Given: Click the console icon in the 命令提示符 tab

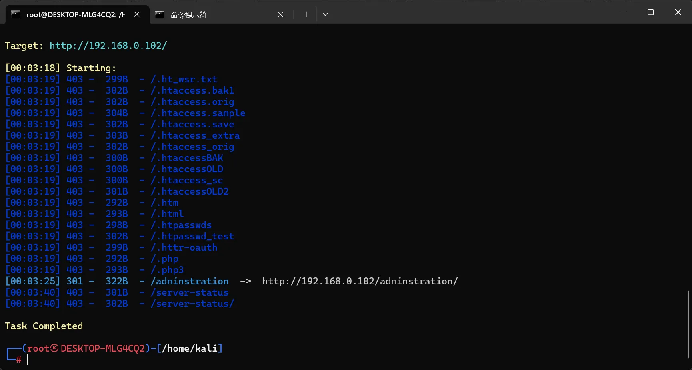Looking at the screenshot, I should [159, 15].
